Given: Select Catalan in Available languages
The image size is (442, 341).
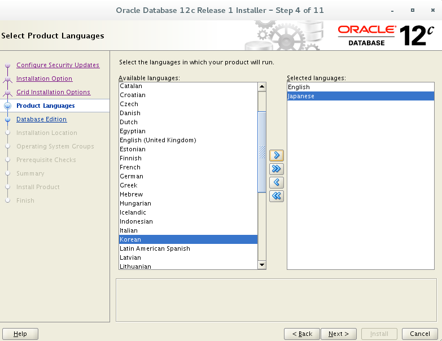Looking at the screenshot, I should 188,86.
